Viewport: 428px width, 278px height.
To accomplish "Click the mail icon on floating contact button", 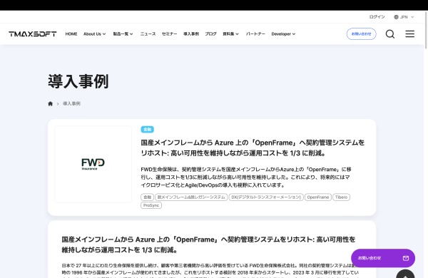I will [406, 258].
